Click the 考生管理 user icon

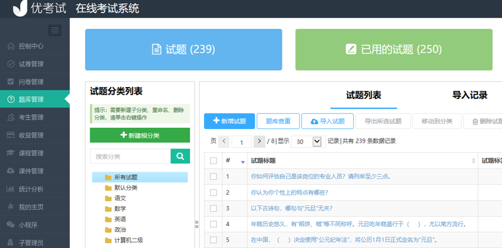11,117
